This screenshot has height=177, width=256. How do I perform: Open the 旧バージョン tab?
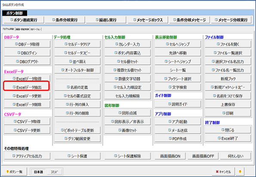click(36, 29)
